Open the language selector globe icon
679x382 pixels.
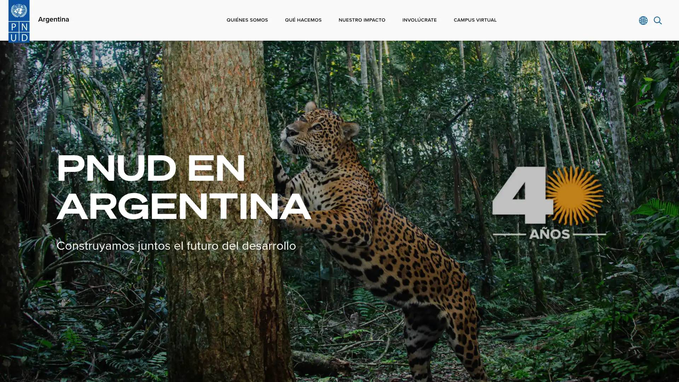(643, 21)
